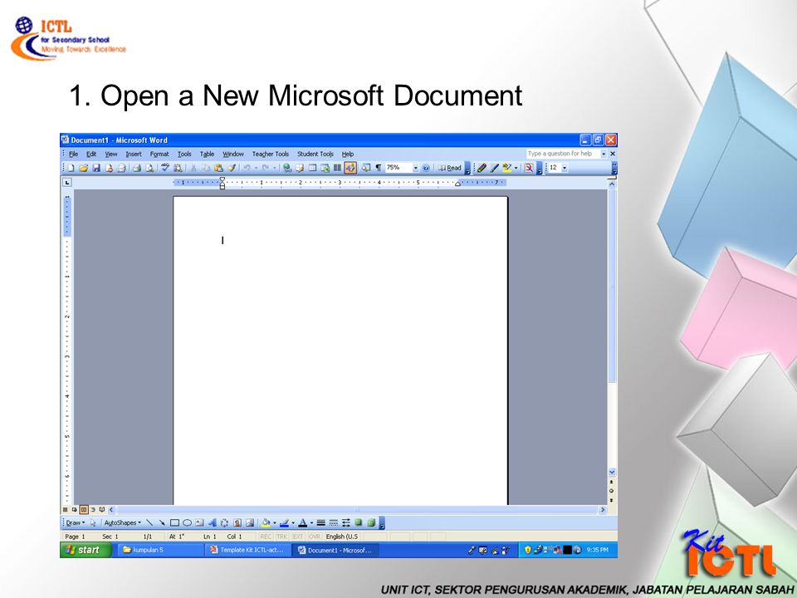Click Type a question for help field
797x598 pixels.
point(562,154)
